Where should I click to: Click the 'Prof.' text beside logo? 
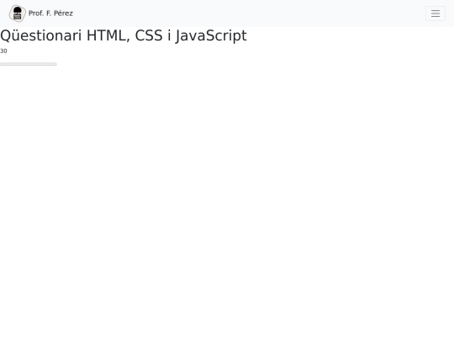[x=36, y=13]
